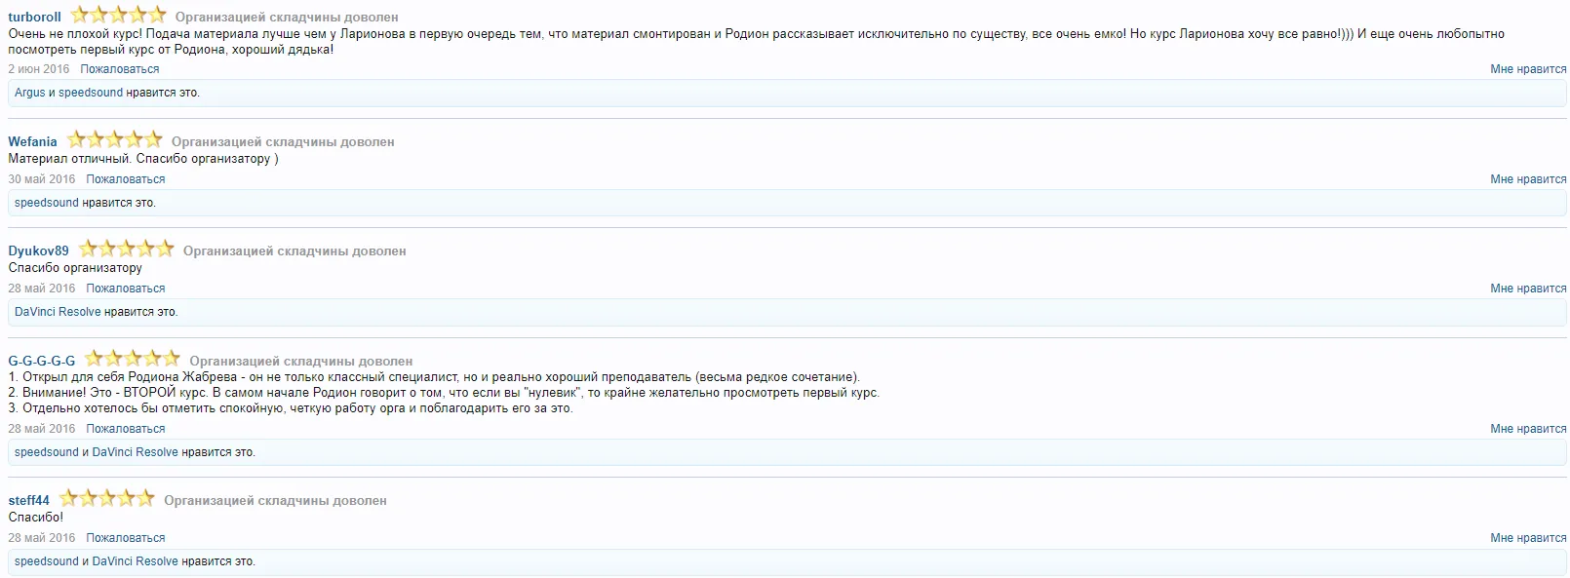
Task: Like Wefania's review with Мне нравится
Action: [1527, 179]
